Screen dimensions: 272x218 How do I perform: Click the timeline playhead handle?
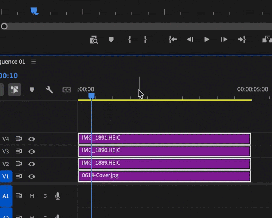pyautogui.click(x=91, y=96)
